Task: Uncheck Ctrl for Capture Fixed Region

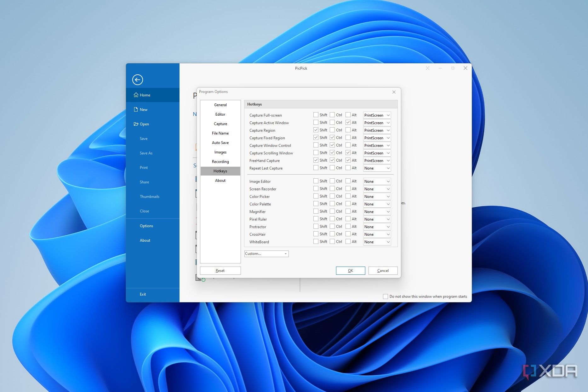Action: 332,138
